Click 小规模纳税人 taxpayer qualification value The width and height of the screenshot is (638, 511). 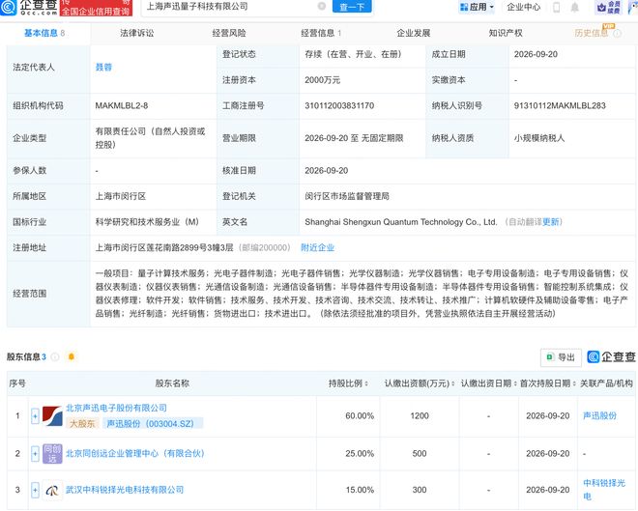[539, 138]
